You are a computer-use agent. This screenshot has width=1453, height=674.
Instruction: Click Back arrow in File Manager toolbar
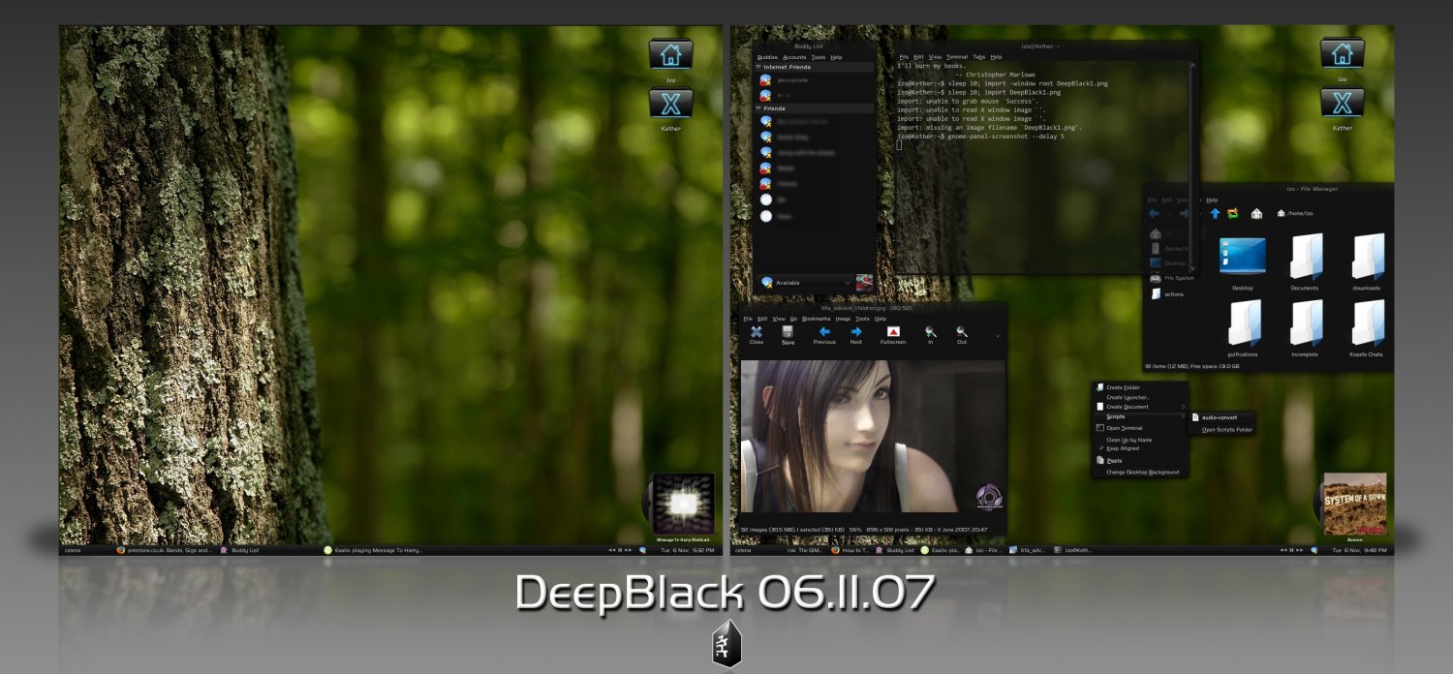coord(1154,213)
